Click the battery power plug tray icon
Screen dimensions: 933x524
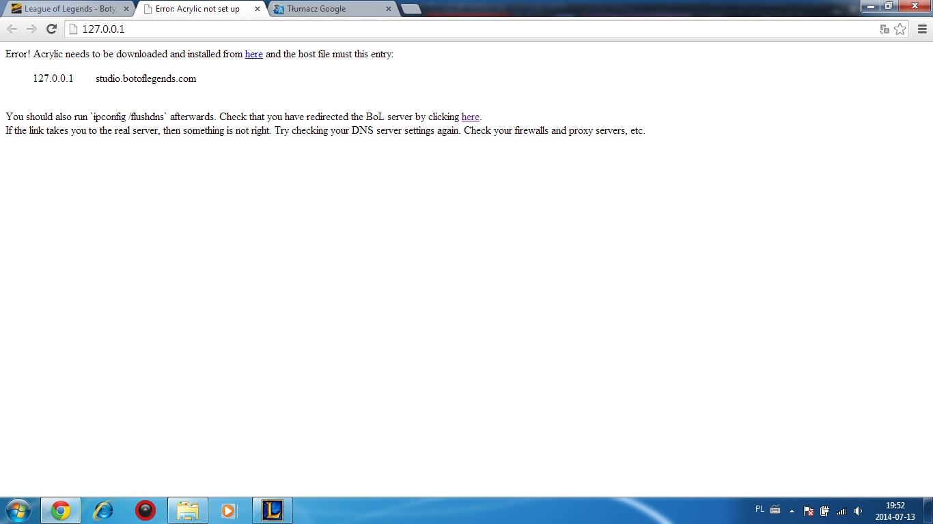(x=825, y=510)
